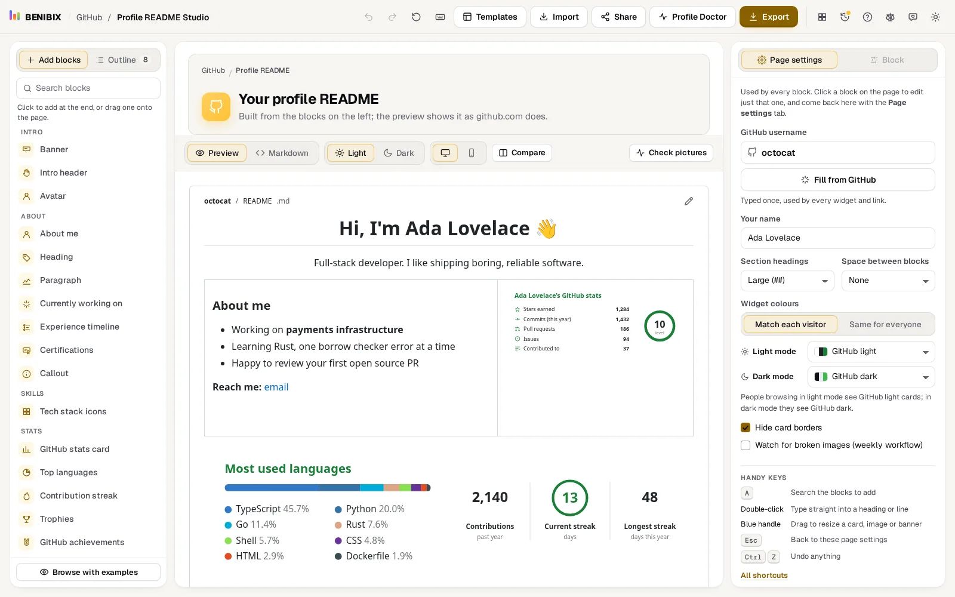Click the pencil edit README icon

(x=689, y=201)
